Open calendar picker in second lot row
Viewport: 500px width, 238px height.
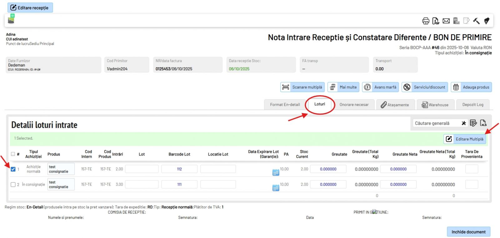click(276, 187)
